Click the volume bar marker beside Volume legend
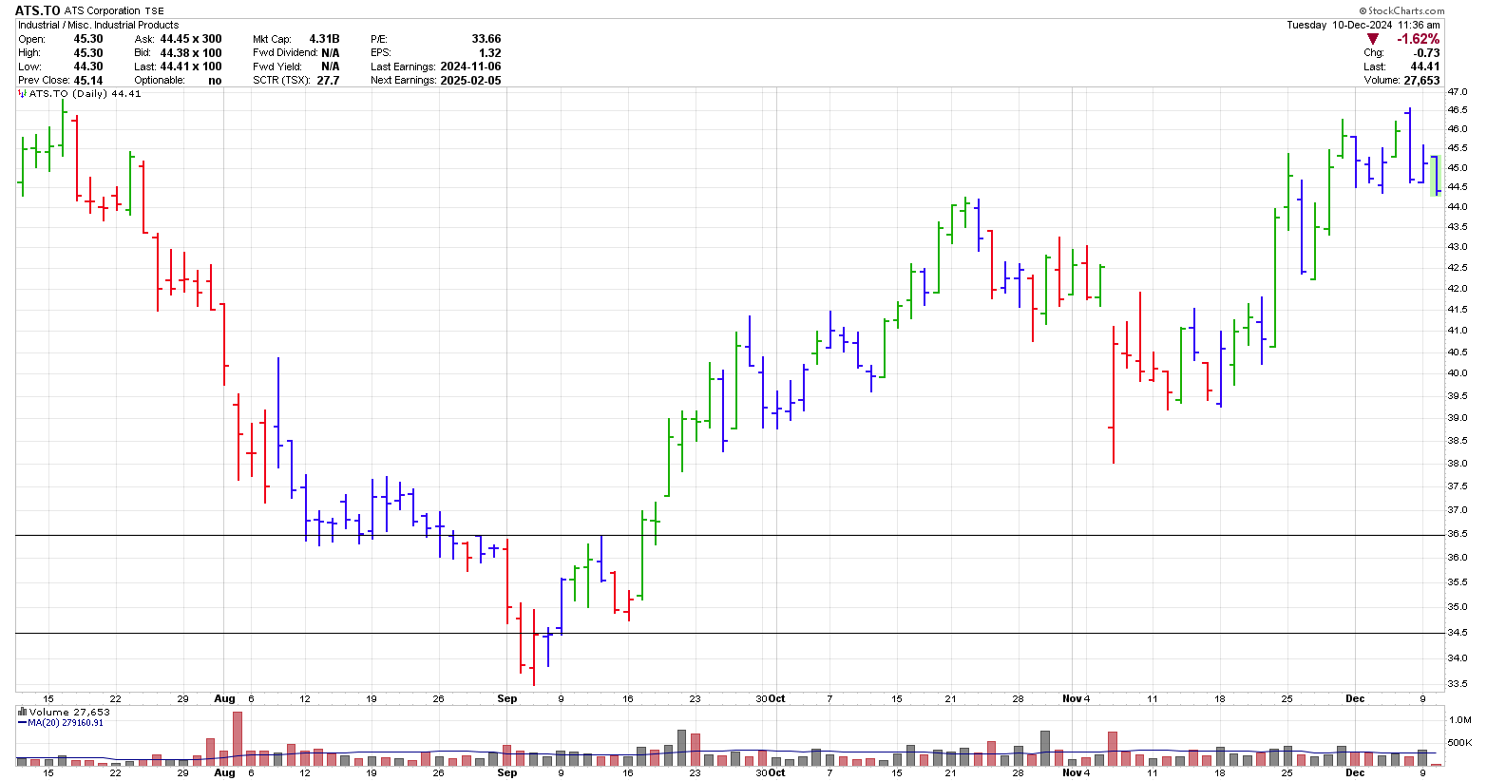Image resolution: width=1487 pixels, height=781 pixels. tap(23, 712)
